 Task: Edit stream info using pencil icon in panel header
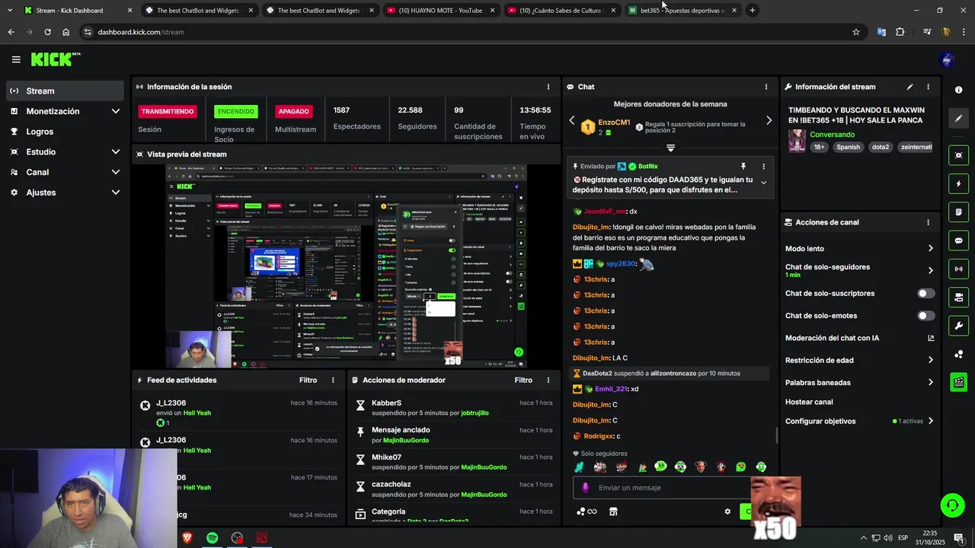pyautogui.click(x=909, y=87)
